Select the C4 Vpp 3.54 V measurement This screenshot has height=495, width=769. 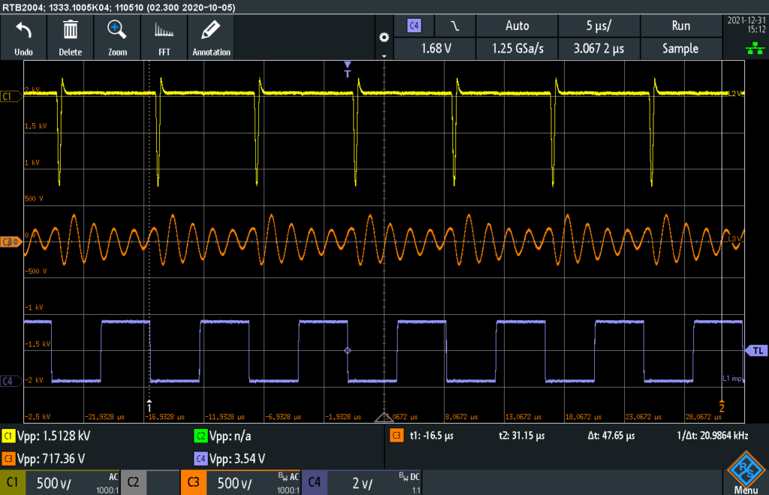tap(230, 459)
